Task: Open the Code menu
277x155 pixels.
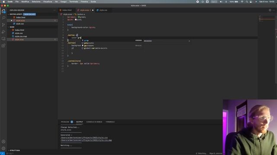Action: pyautogui.click(x=10, y=2)
